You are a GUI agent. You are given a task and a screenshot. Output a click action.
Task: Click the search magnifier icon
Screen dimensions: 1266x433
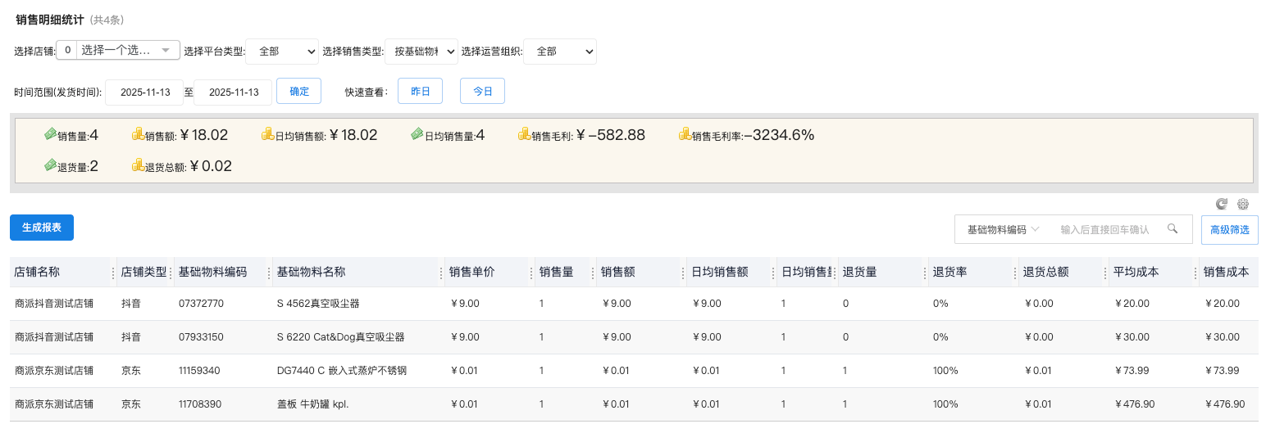(x=1173, y=229)
